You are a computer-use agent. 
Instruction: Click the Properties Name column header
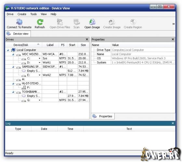tap(101, 45)
